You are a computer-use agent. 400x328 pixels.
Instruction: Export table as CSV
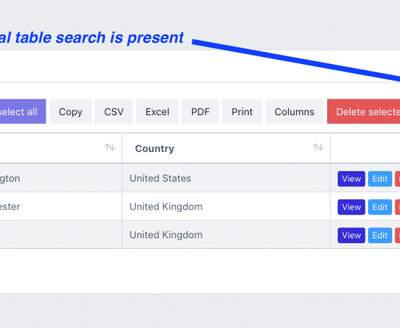click(114, 111)
